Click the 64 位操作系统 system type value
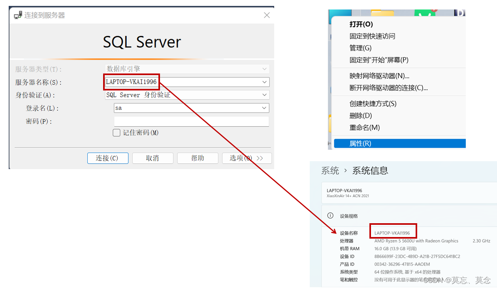This screenshot has width=497, height=288. [x=407, y=272]
